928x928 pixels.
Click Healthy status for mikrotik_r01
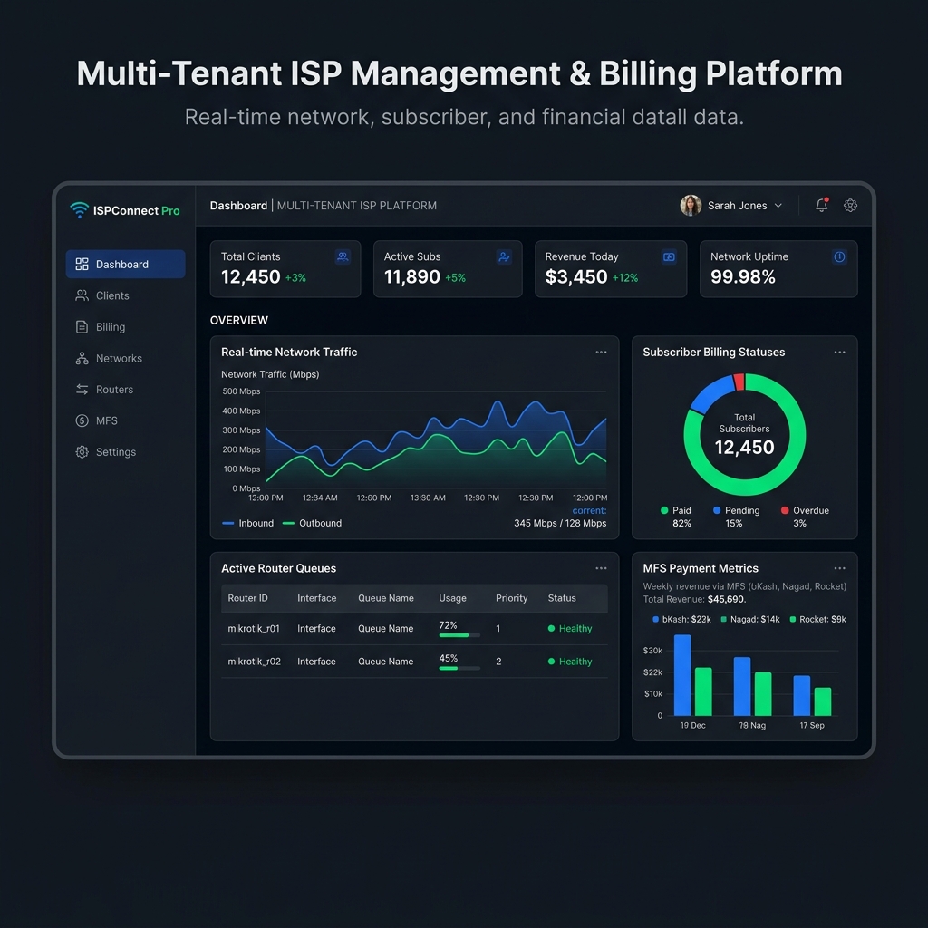(x=570, y=629)
